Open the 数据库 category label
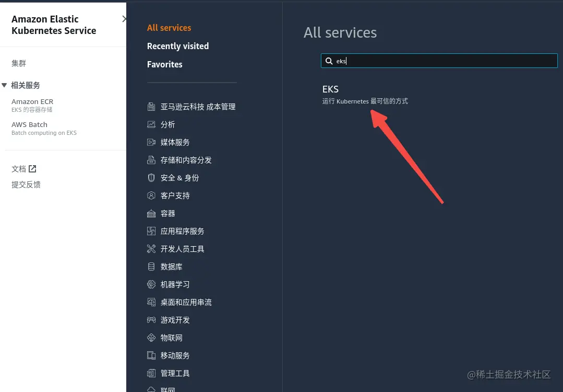 (x=171, y=267)
